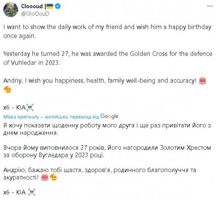
Task: Click the Cloooud profile avatar
Action: (x=11, y=10)
